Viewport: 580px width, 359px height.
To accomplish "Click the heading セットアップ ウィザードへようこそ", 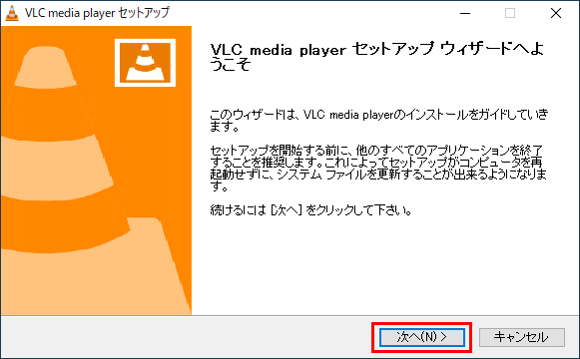I will 377,57.
